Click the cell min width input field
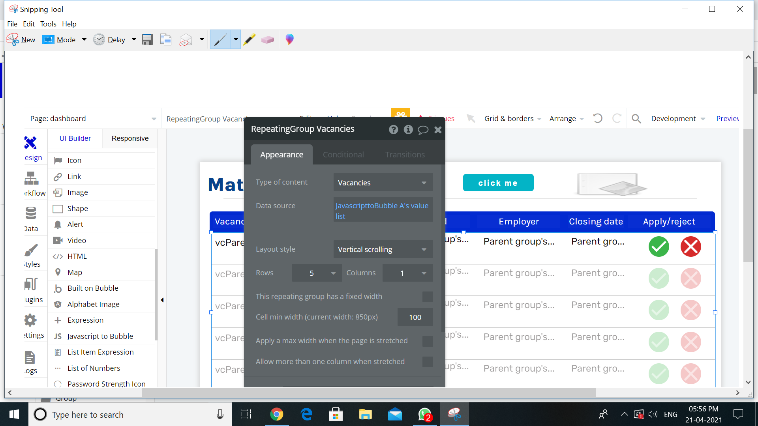The image size is (758, 426). [415, 317]
